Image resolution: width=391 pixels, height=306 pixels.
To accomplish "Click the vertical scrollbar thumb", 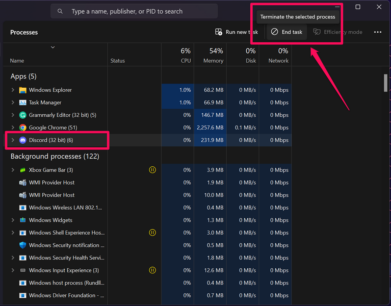I will point(385,83).
